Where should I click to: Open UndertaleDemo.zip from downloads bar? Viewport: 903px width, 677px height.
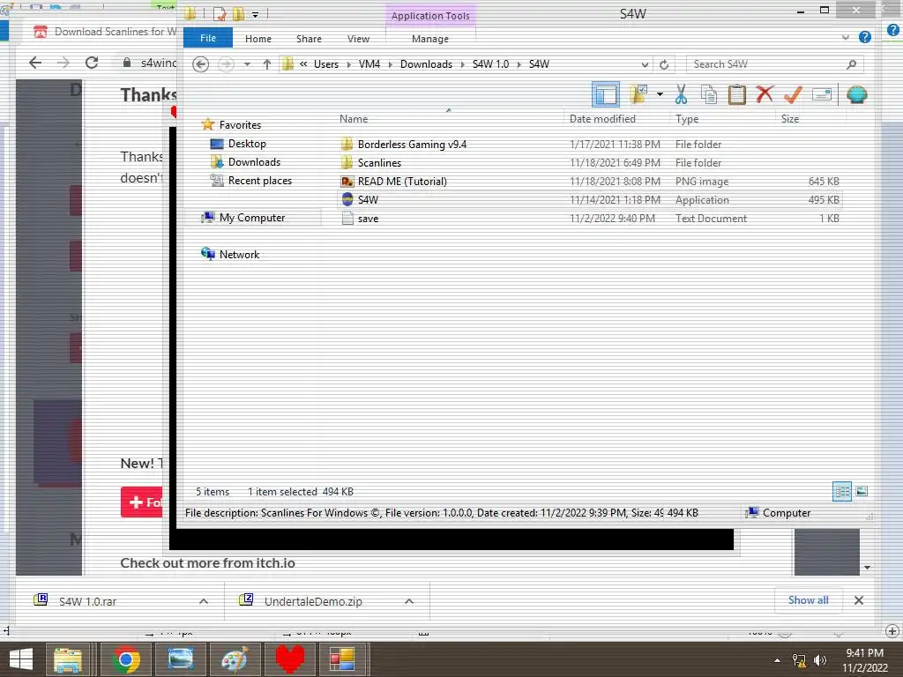(x=313, y=601)
